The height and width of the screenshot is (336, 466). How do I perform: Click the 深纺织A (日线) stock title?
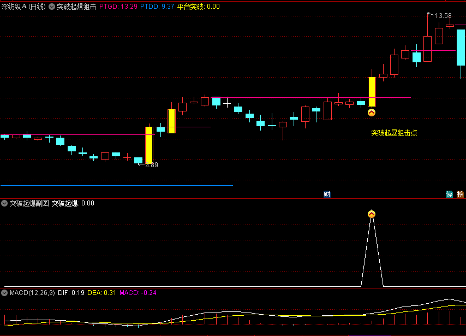tap(23, 7)
